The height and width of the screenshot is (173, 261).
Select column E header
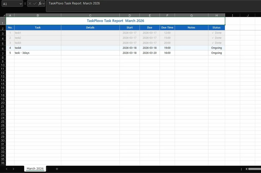(x=150, y=15)
